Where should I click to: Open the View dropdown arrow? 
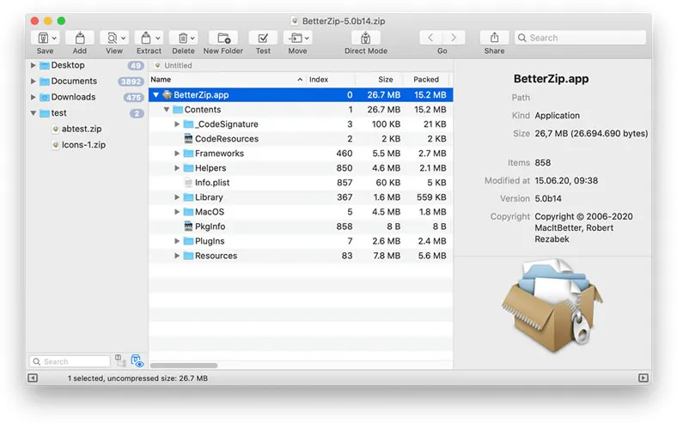tap(123, 38)
